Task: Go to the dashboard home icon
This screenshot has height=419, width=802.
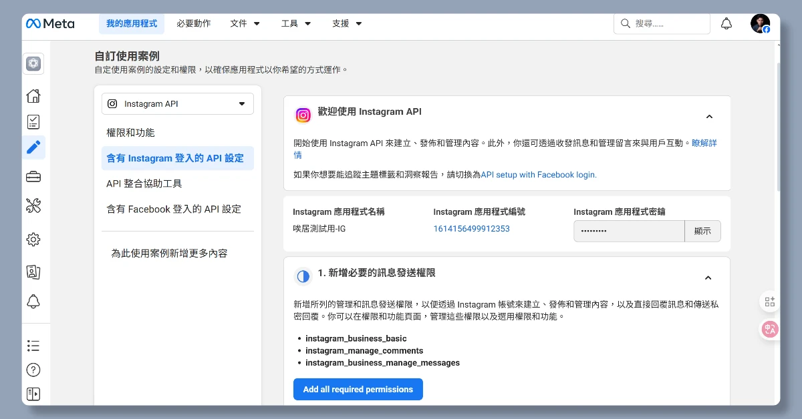Action: coord(33,96)
